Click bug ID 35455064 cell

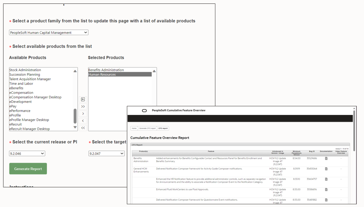[x=312, y=169]
